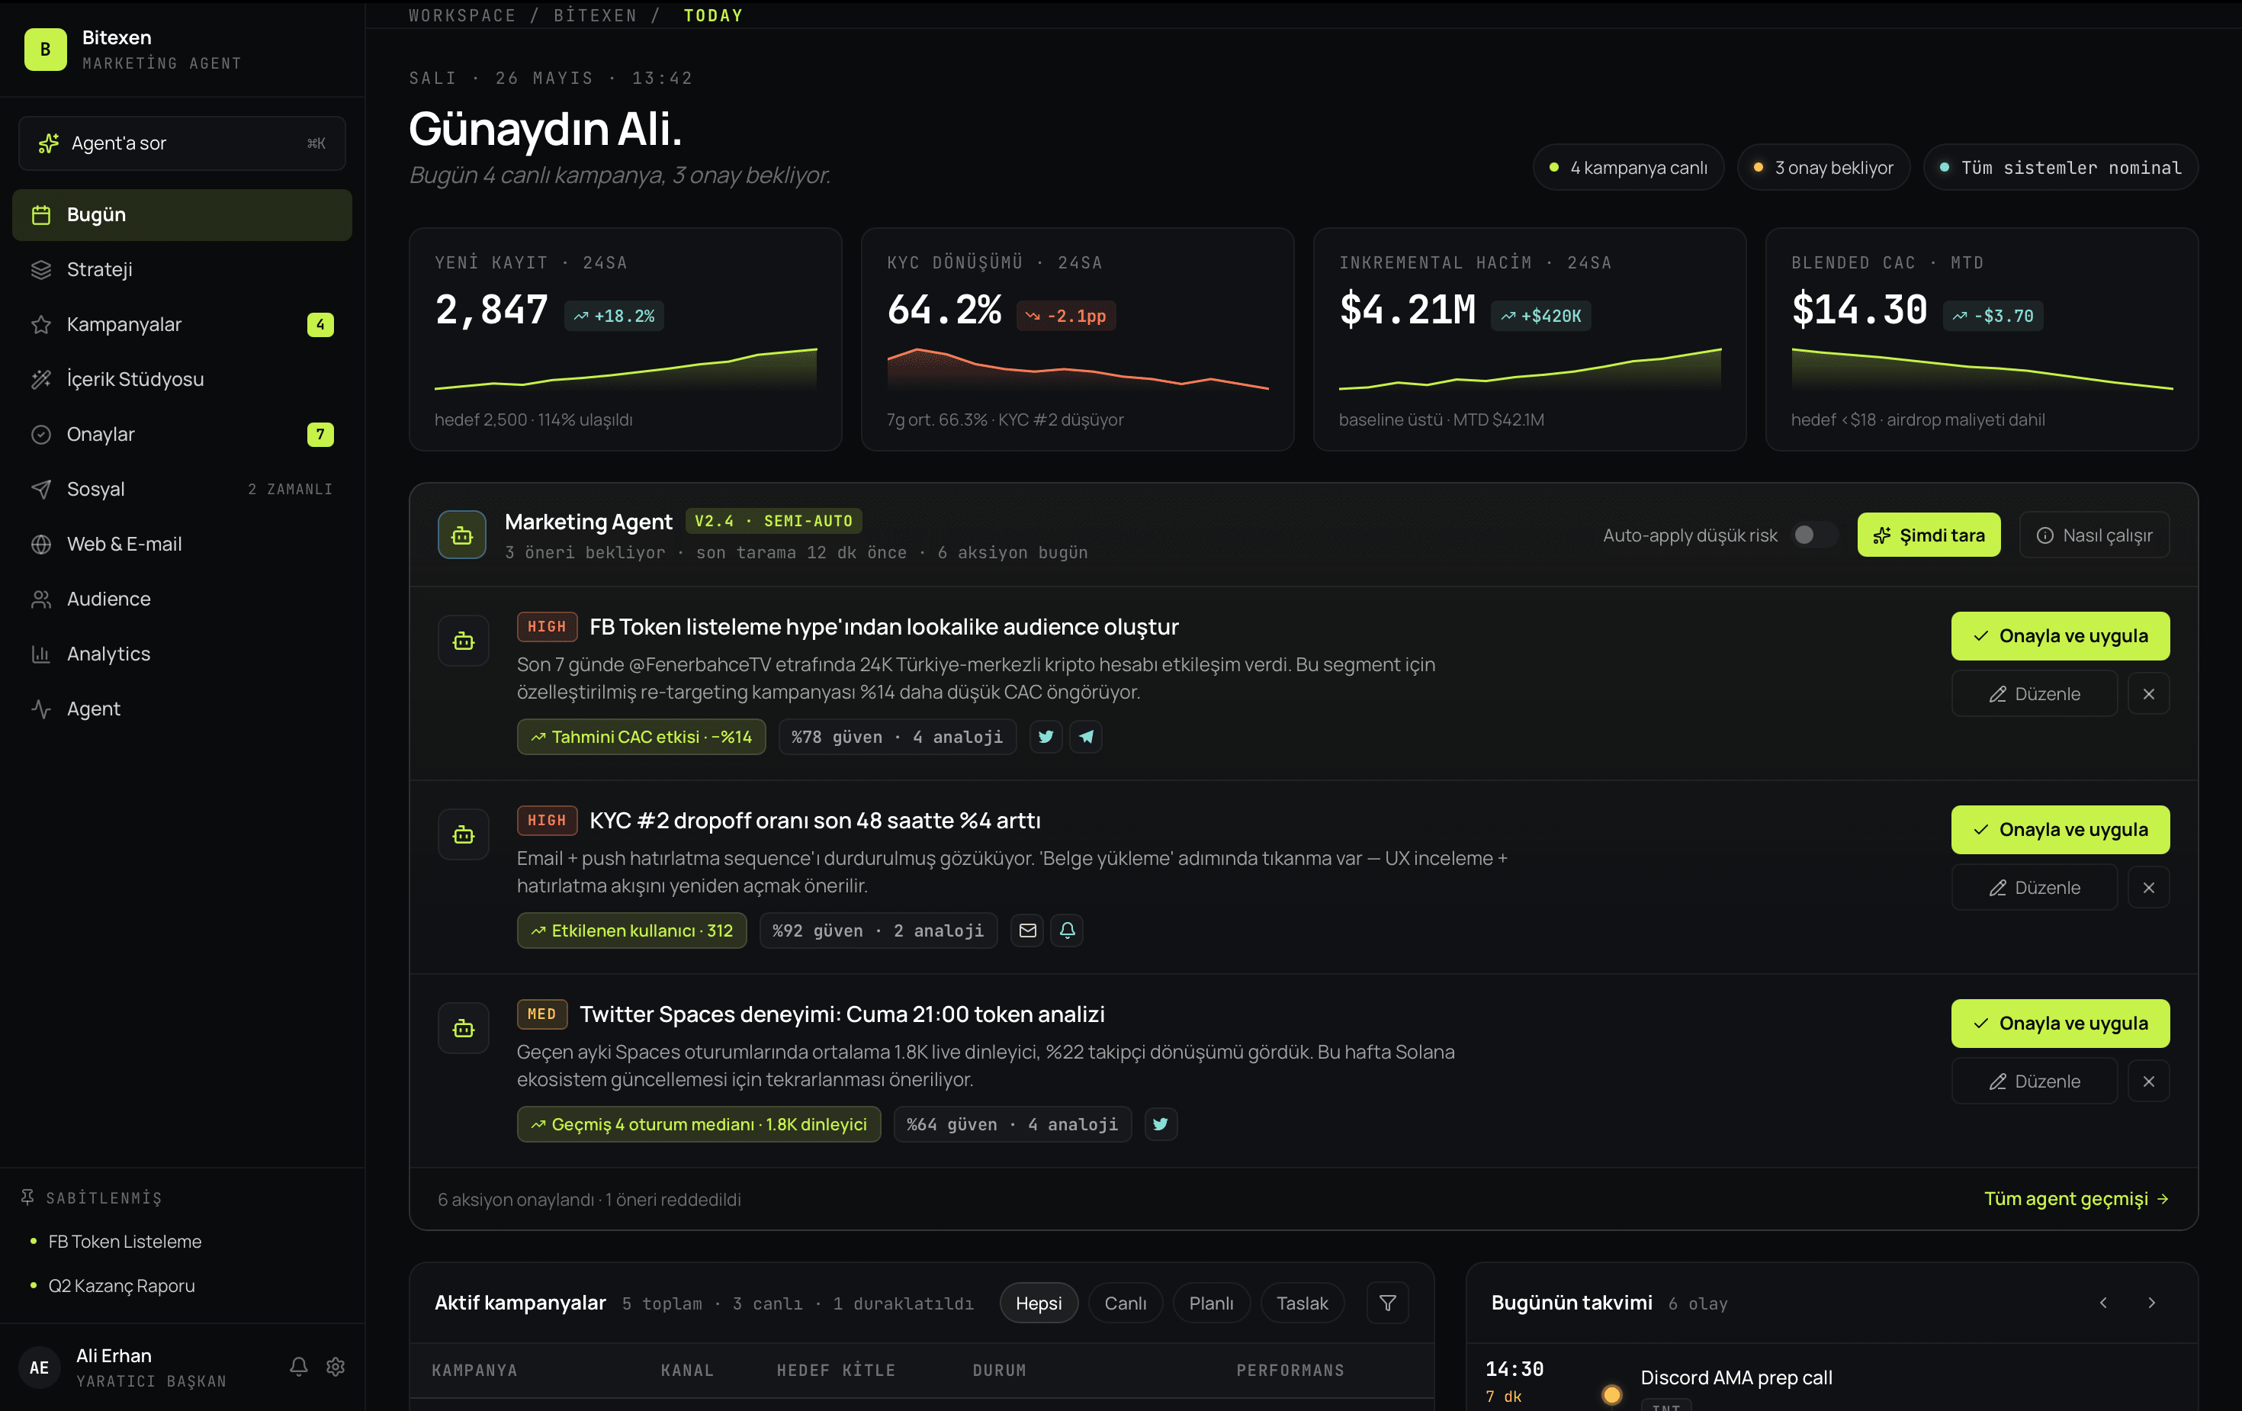Edit the FB Token listeleme suggestion via Düzenle
The width and height of the screenshot is (2242, 1411).
2035,694
